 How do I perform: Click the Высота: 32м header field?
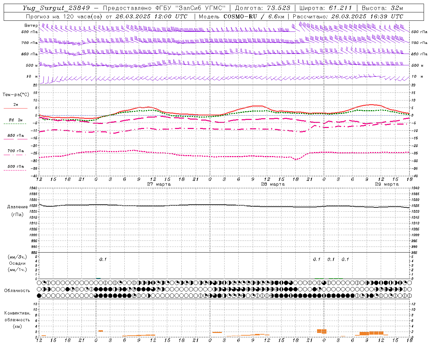pyautogui.click(x=382, y=8)
